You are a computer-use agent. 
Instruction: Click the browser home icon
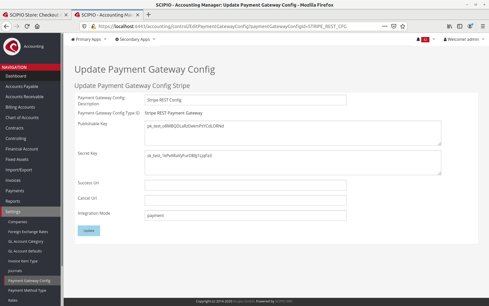37,26
